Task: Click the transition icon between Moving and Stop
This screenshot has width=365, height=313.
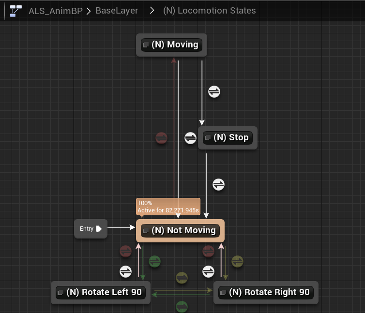Action: pos(214,91)
